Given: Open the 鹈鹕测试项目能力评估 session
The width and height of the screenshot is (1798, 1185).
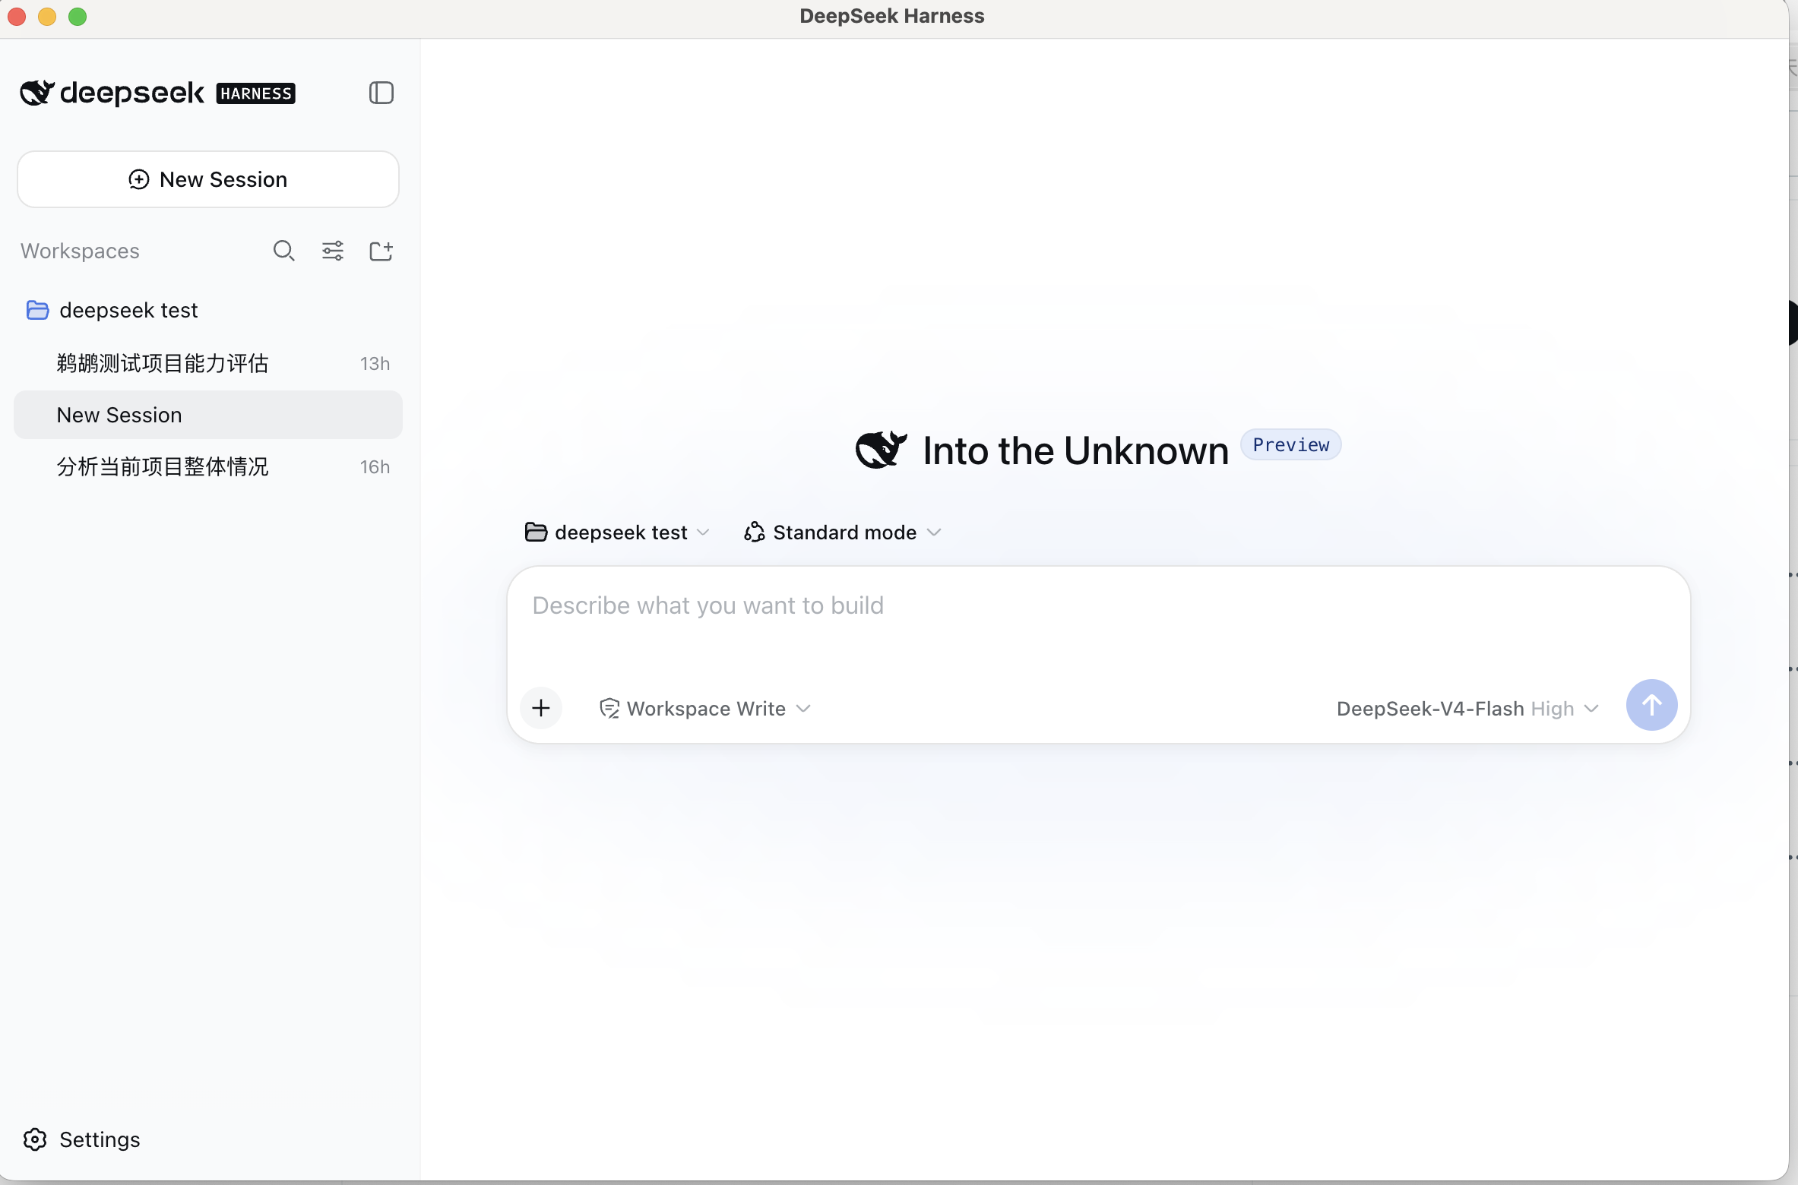Looking at the screenshot, I should (x=207, y=363).
